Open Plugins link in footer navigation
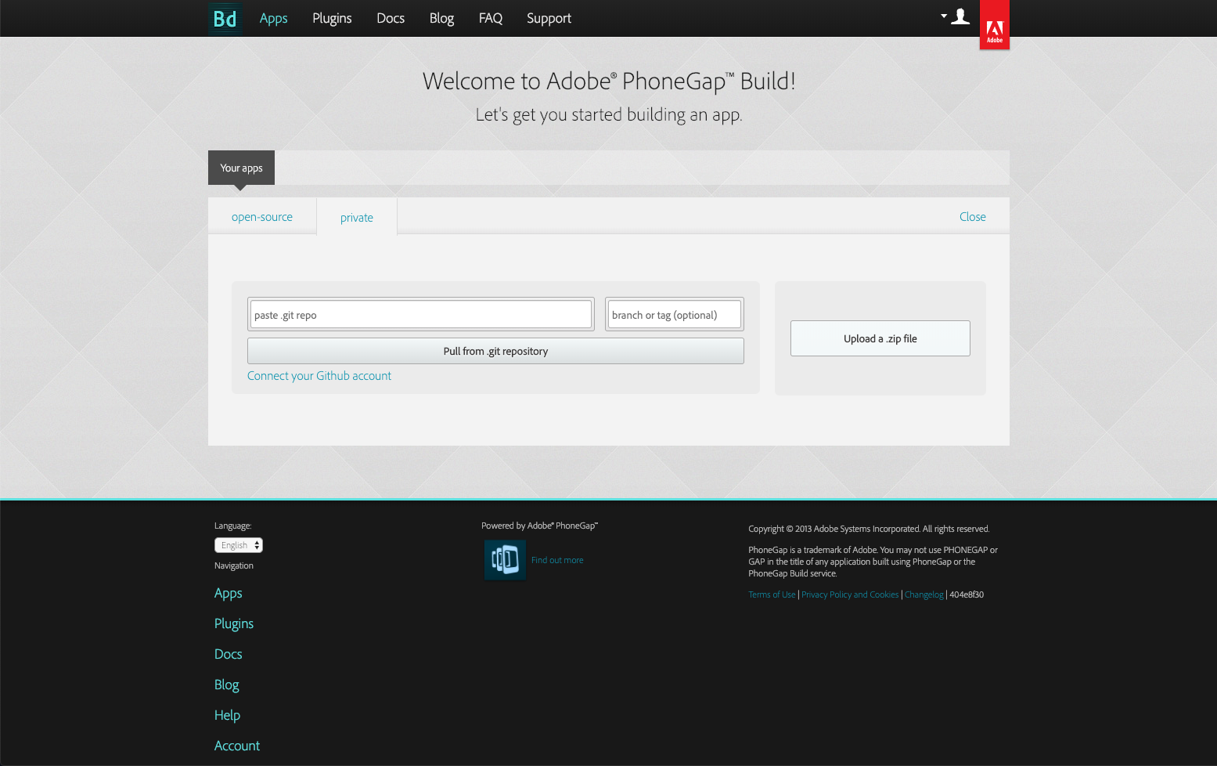1217x766 pixels. [x=234, y=623]
